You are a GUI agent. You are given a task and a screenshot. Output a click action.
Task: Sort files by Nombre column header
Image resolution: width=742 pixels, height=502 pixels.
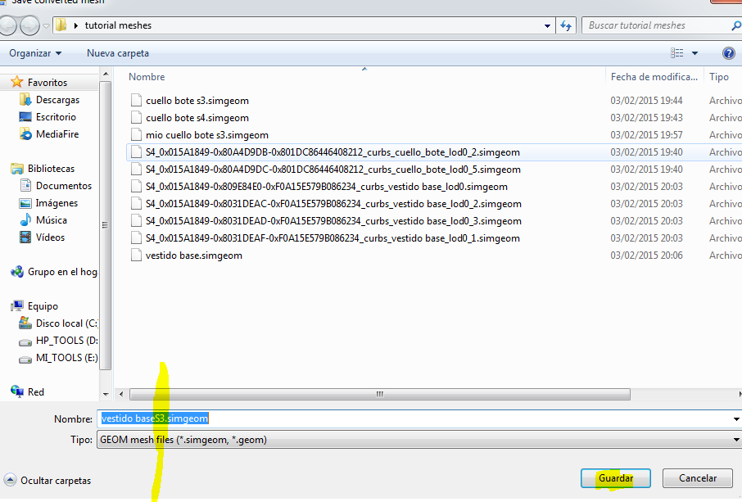click(x=147, y=77)
